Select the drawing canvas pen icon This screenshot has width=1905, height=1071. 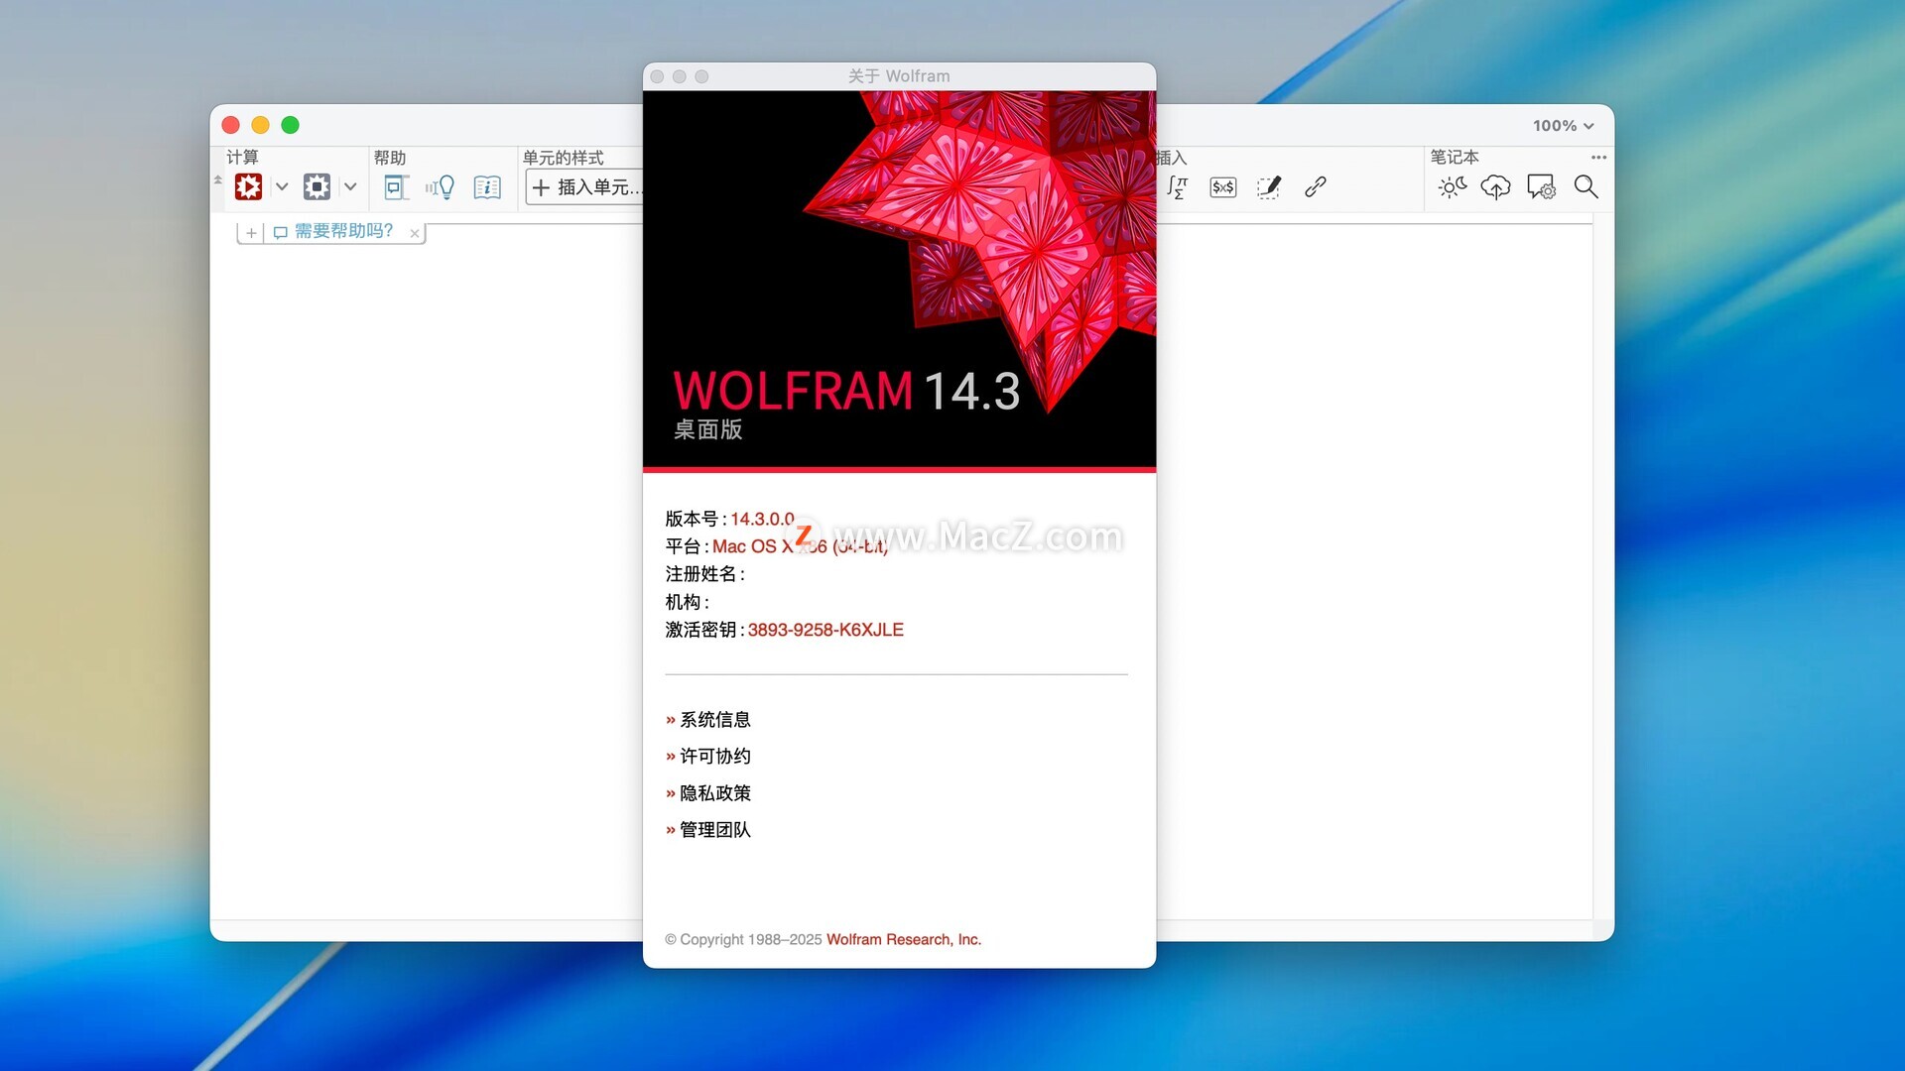[1269, 186]
